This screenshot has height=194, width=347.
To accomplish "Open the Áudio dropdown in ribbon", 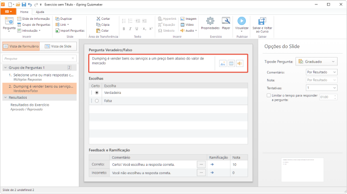I will [x=188, y=31].
